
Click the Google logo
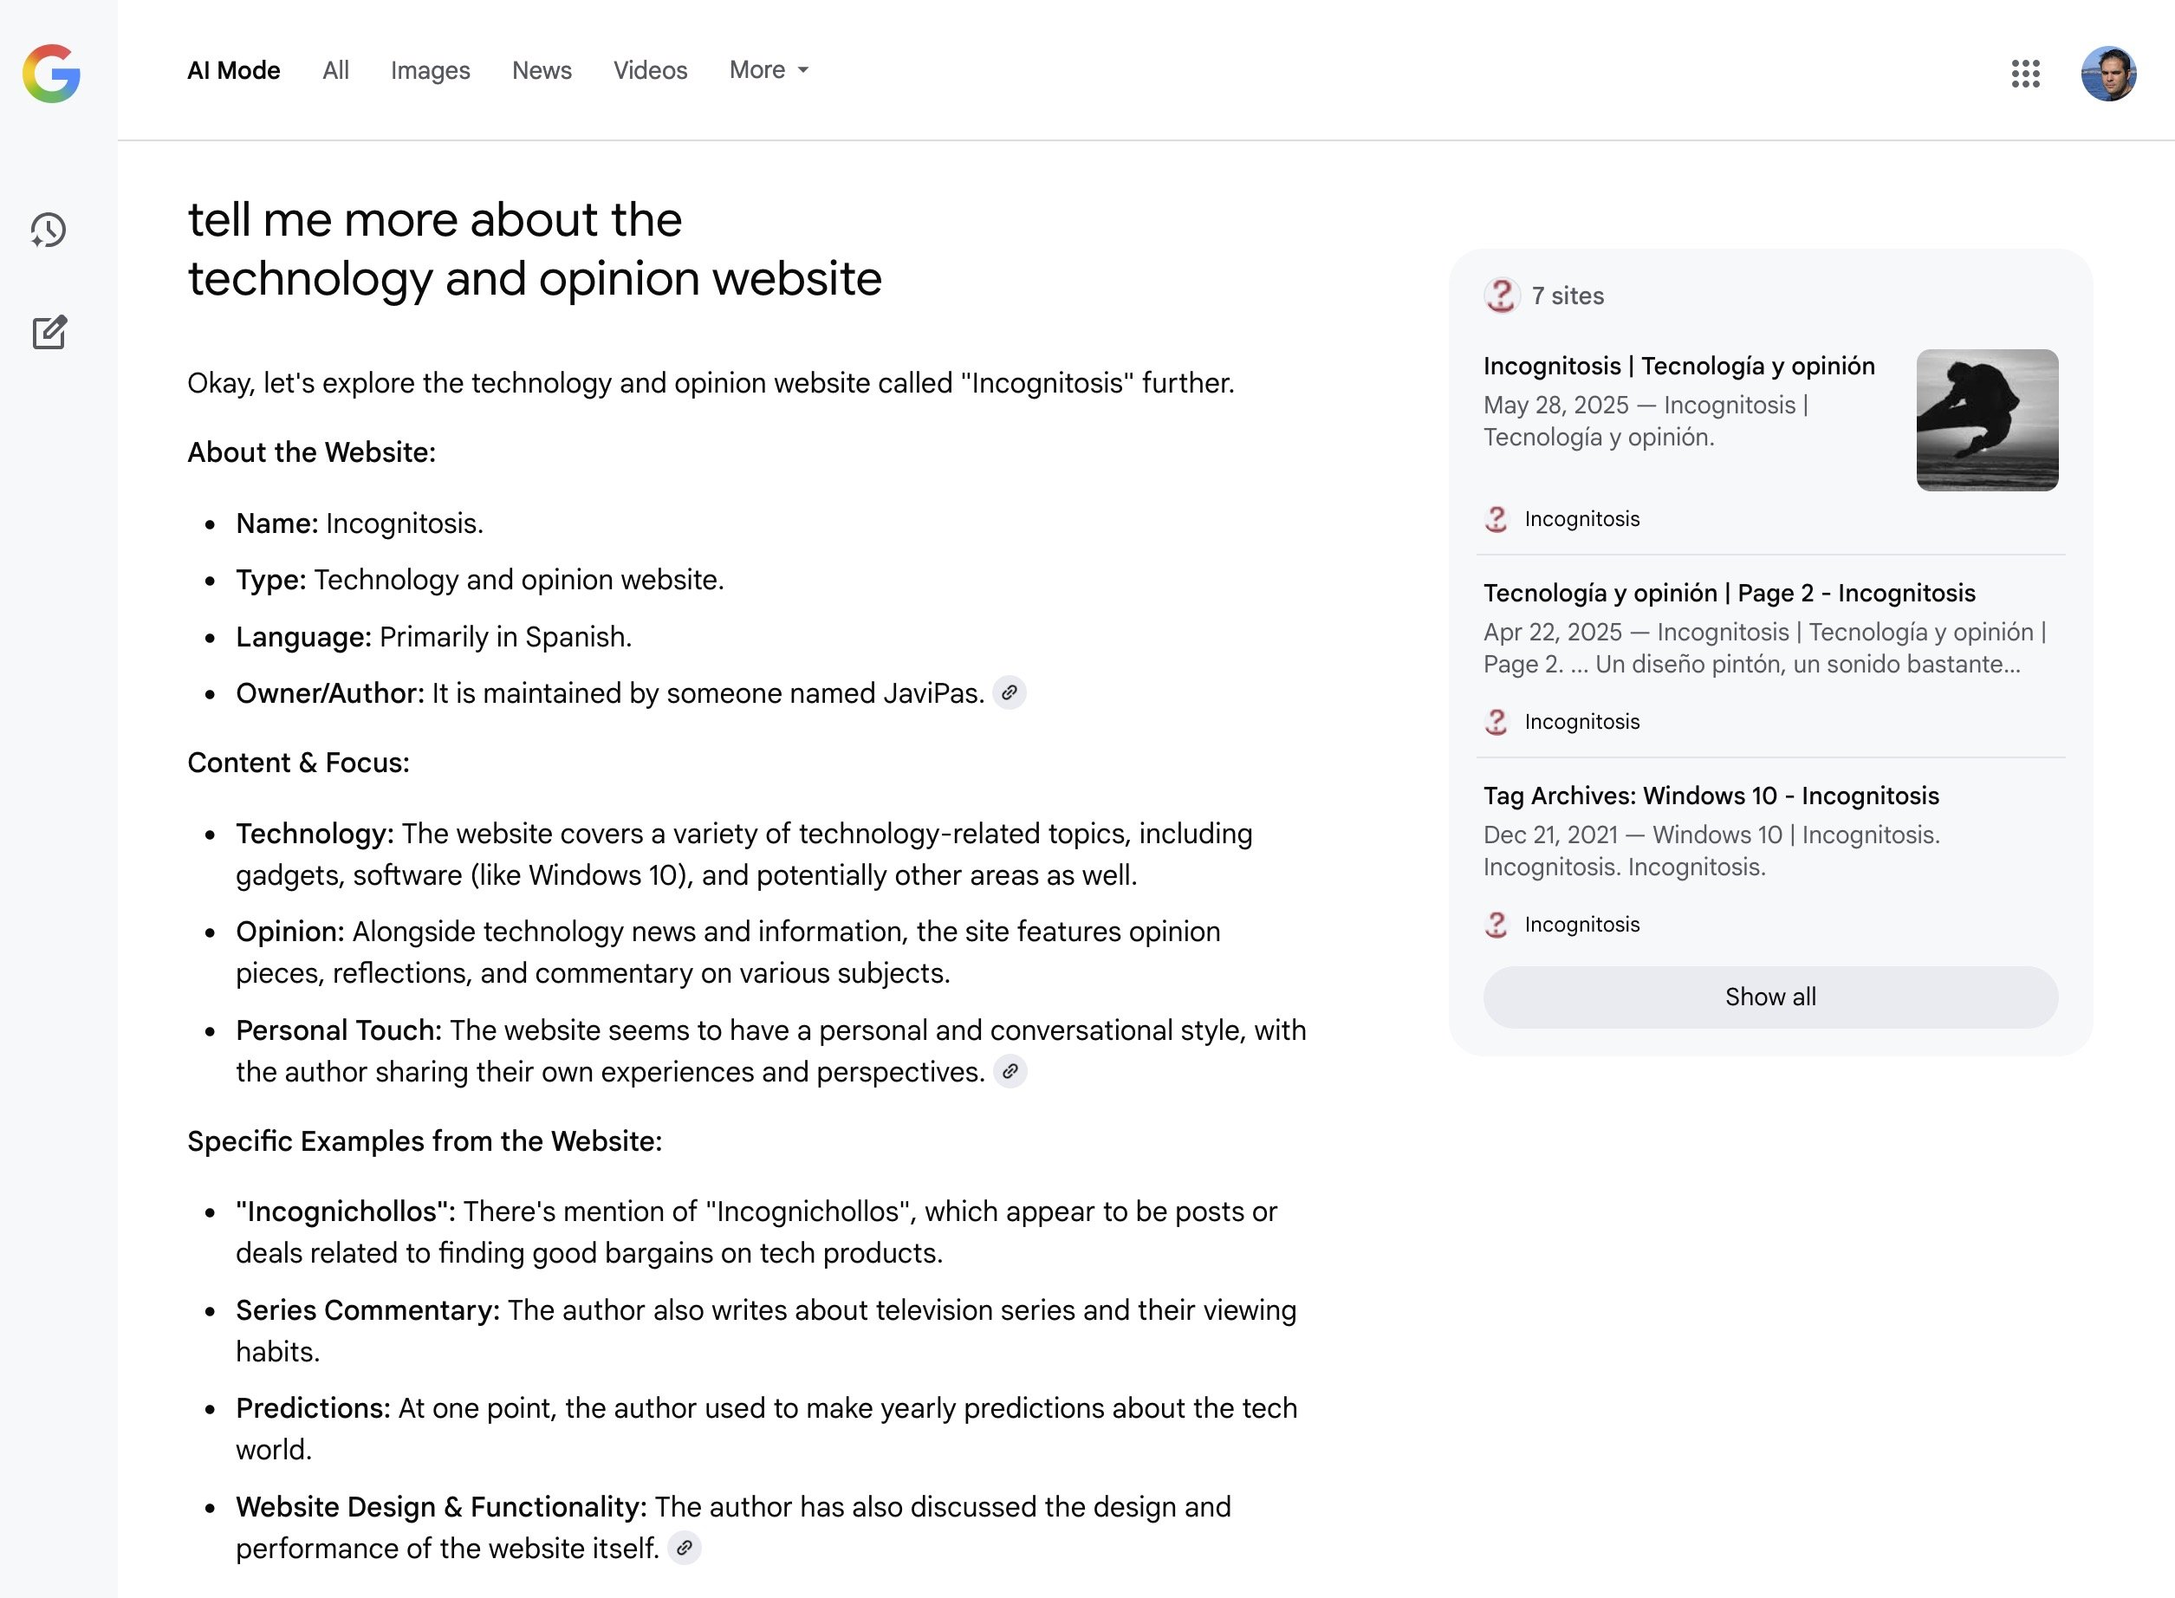point(51,74)
